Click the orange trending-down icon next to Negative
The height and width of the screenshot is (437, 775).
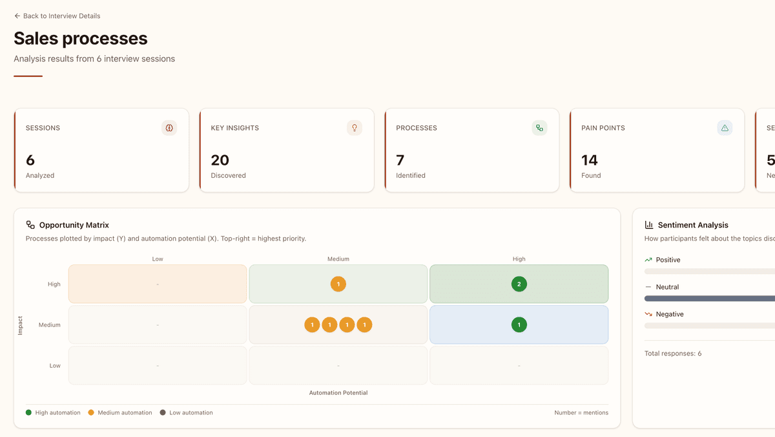click(648, 314)
